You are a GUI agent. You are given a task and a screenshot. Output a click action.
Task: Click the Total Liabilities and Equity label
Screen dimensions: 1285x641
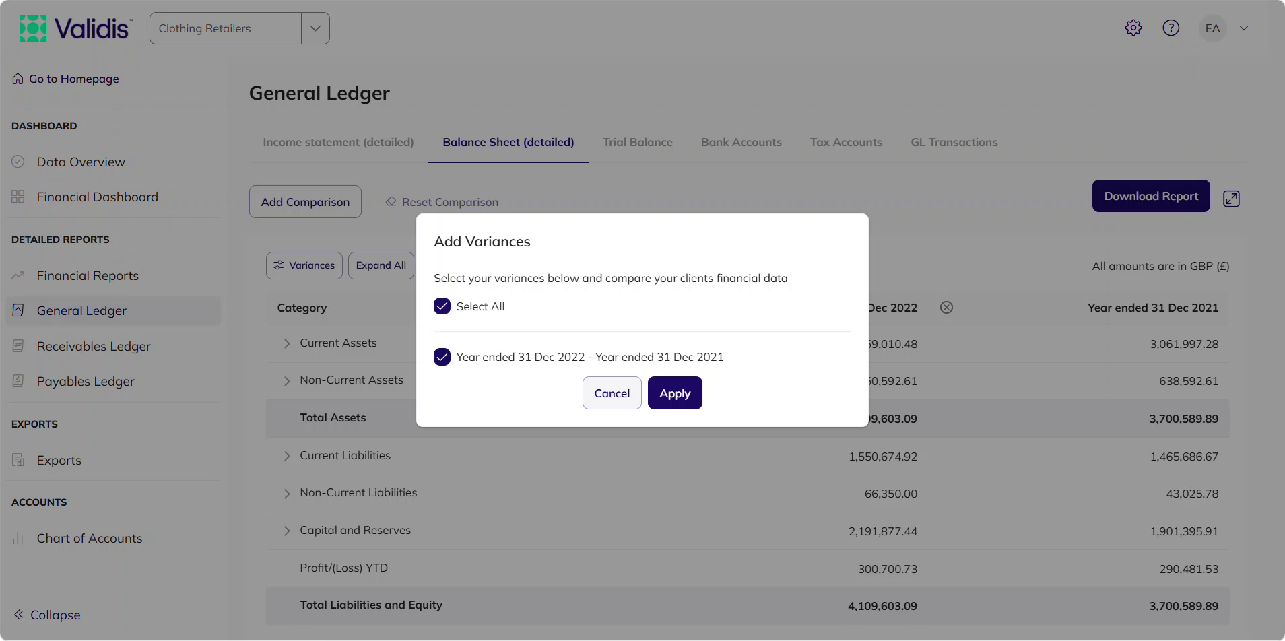tap(371, 605)
